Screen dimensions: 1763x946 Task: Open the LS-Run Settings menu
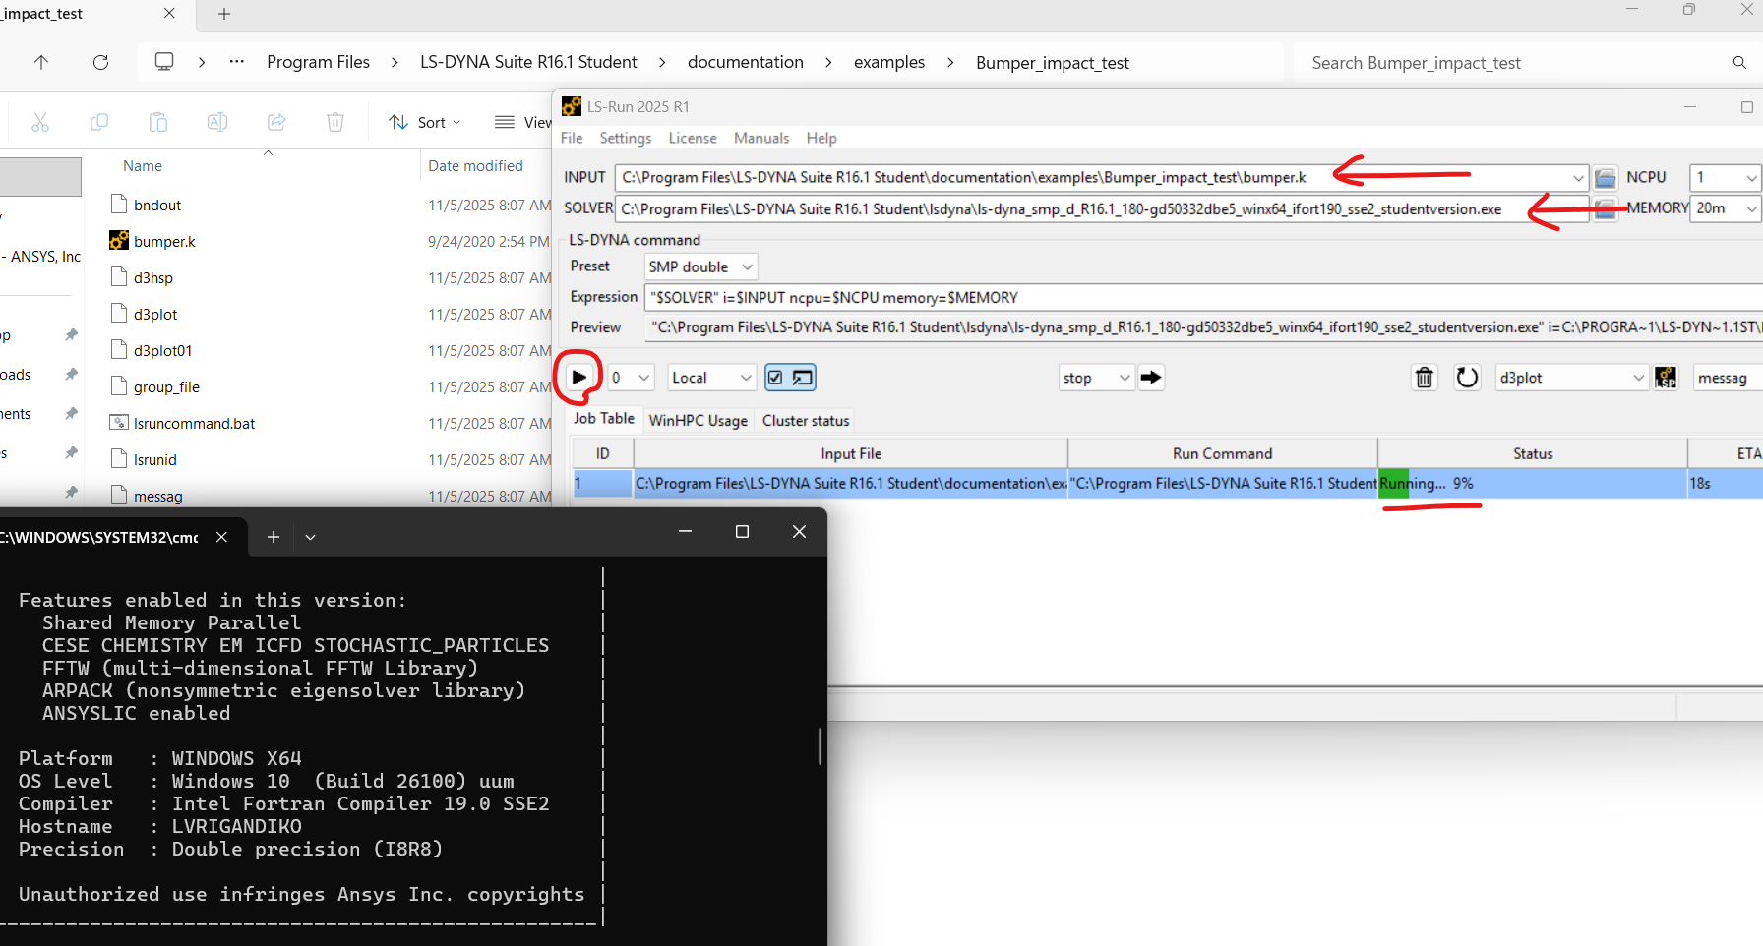[x=626, y=138]
